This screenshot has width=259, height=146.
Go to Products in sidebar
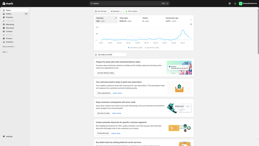coord(15,18)
